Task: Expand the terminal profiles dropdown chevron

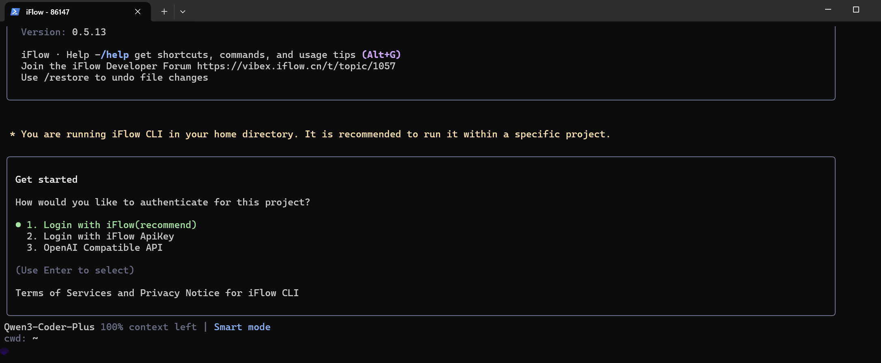Action: (183, 12)
